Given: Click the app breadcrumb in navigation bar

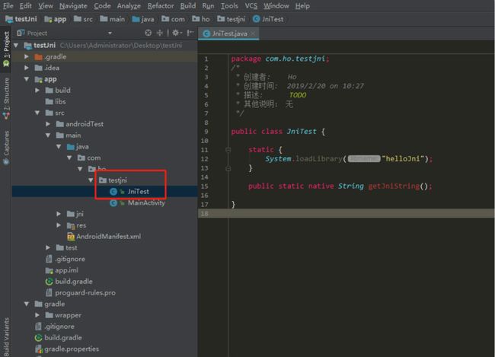Looking at the screenshot, I should (x=56, y=19).
